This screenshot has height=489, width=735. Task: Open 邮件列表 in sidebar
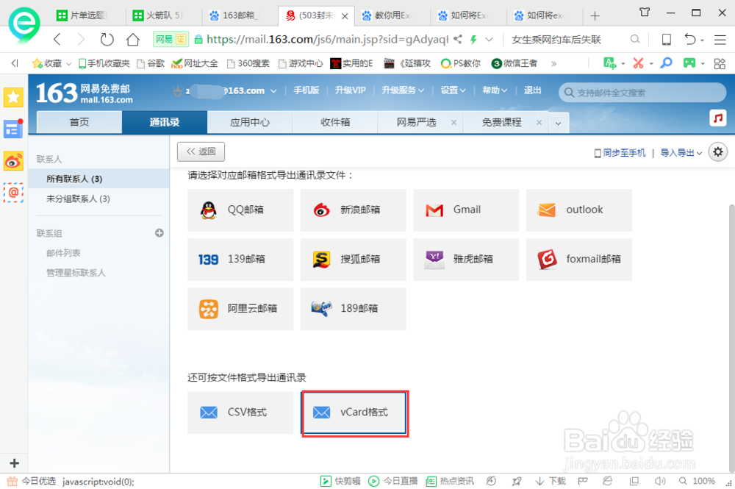[x=63, y=253]
